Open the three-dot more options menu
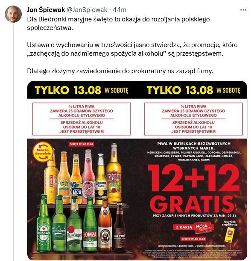251x261 pixels. (x=243, y=10)
